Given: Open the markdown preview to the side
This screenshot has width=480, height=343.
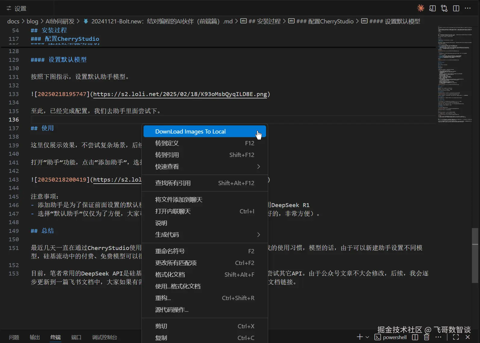Looking at the screenshot, I should point(432,8).
